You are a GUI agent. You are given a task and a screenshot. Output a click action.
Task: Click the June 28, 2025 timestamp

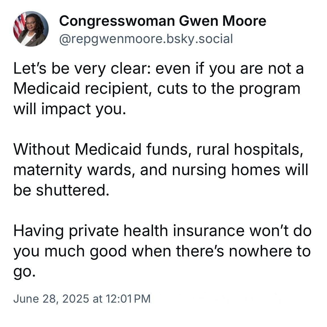[82, 298]
